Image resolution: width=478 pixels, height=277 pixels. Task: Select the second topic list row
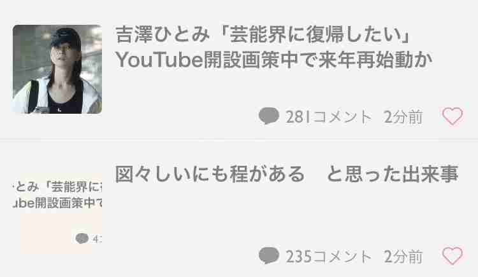click(x=239, y=209)
